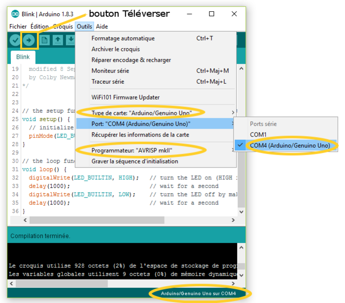This screenshot has height=303, width=345.
Task: Click code line "void setup() {"
Action: pos(46,119)
